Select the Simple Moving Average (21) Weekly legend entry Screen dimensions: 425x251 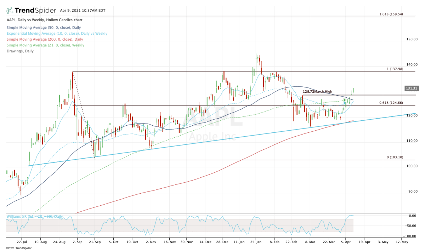pyautogui.click(x=46, y=45)
